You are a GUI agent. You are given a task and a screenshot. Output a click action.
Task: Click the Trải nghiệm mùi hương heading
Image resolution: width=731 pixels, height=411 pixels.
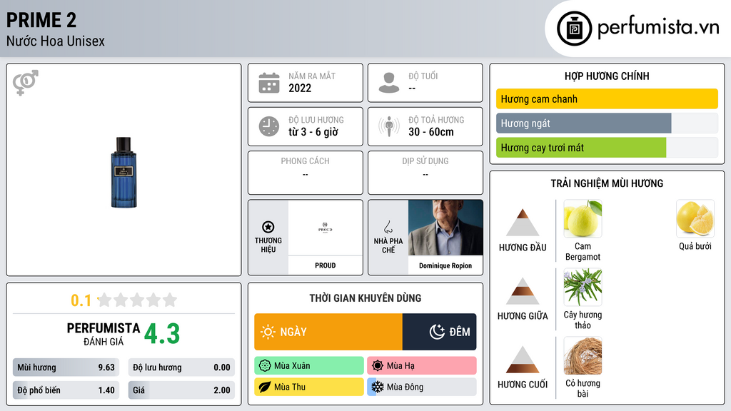pos(607,183)
